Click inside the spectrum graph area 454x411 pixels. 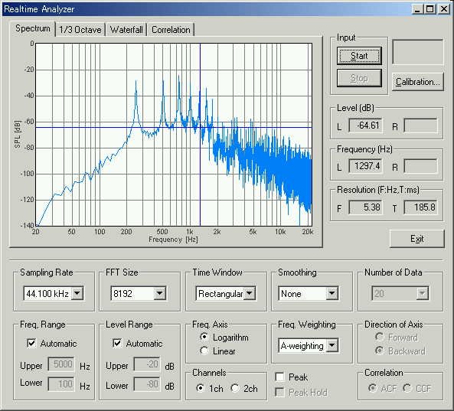174,135
